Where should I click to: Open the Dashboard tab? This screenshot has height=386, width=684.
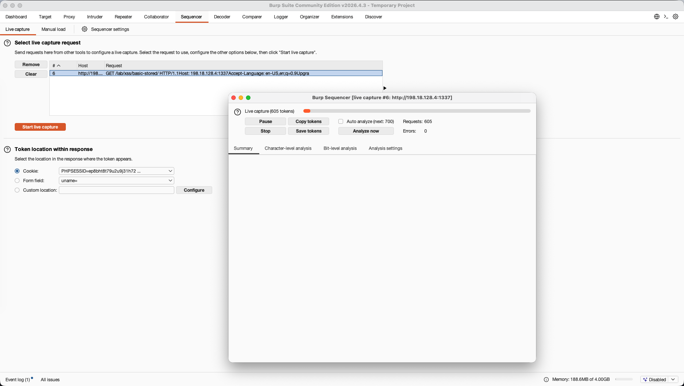click(16, 17)
